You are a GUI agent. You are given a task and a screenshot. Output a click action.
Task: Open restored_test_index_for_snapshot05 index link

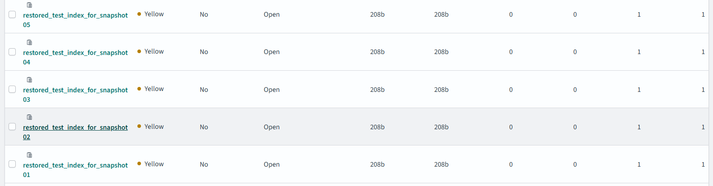tap(75, 15)
